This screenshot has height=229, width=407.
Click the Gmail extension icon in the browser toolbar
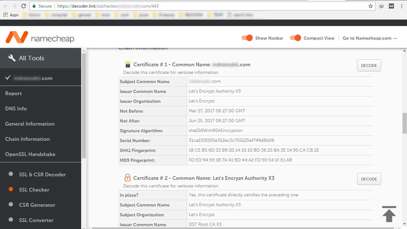click(x=391, y=6)
